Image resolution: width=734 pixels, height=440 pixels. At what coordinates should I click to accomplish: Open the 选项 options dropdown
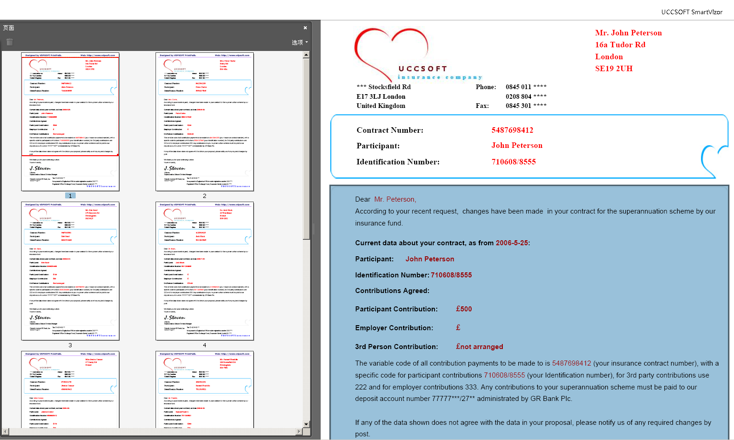[x=300, y=42]
